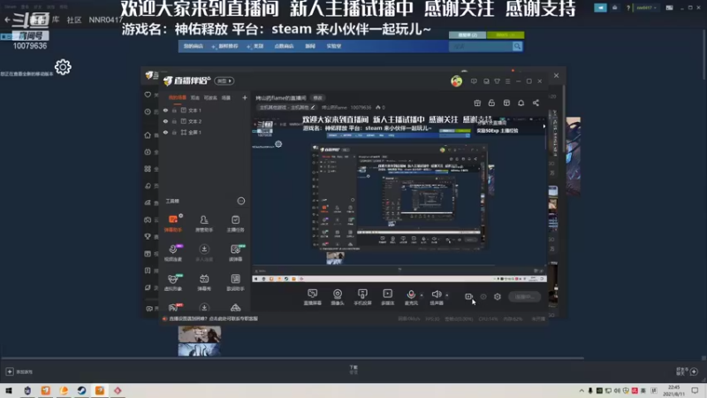Open the 弹幕助手 tool in toolbox
Screen dimensions: 707x398
pos(173,224)
